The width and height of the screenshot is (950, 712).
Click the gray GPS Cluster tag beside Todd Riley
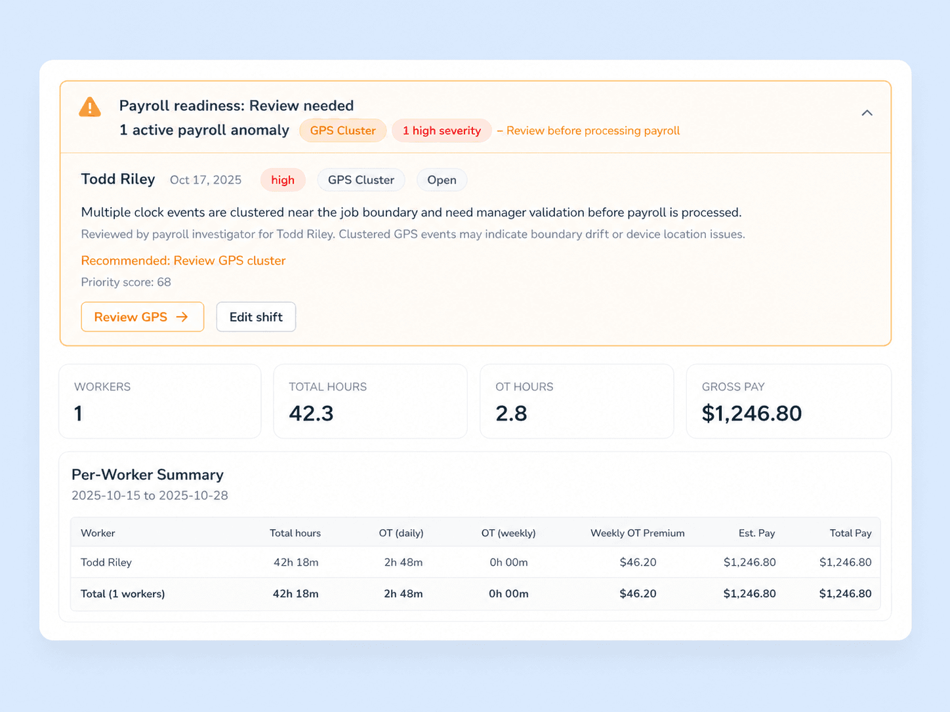click(361, 180)
